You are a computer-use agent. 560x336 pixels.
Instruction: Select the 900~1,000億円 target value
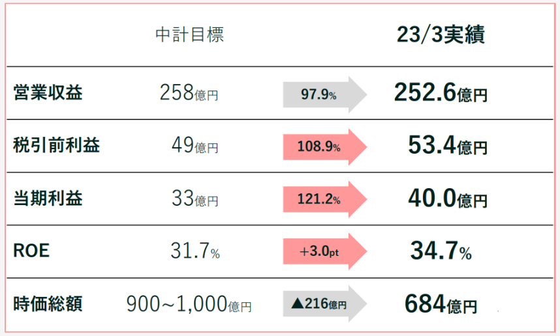tap(189, 303)
